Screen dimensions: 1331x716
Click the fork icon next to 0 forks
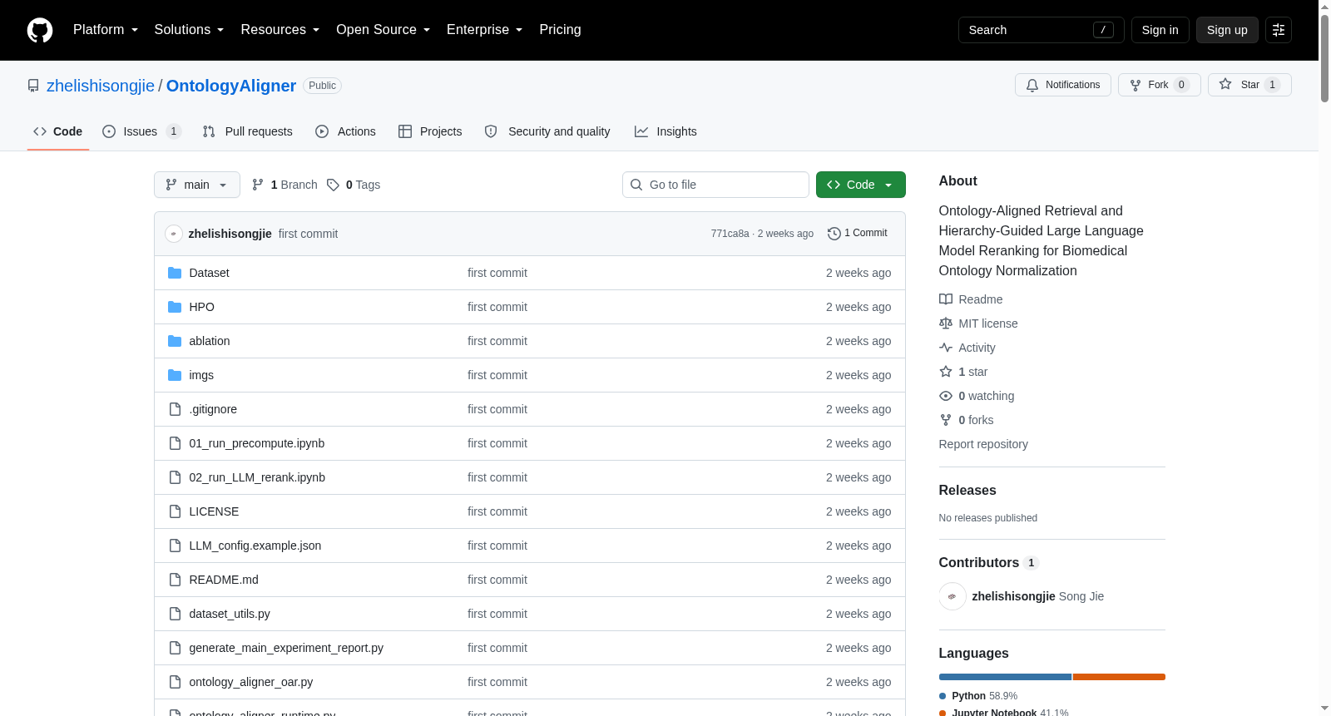946,420
